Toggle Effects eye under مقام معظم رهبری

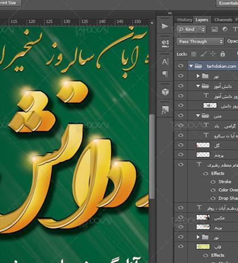(206, 174)
